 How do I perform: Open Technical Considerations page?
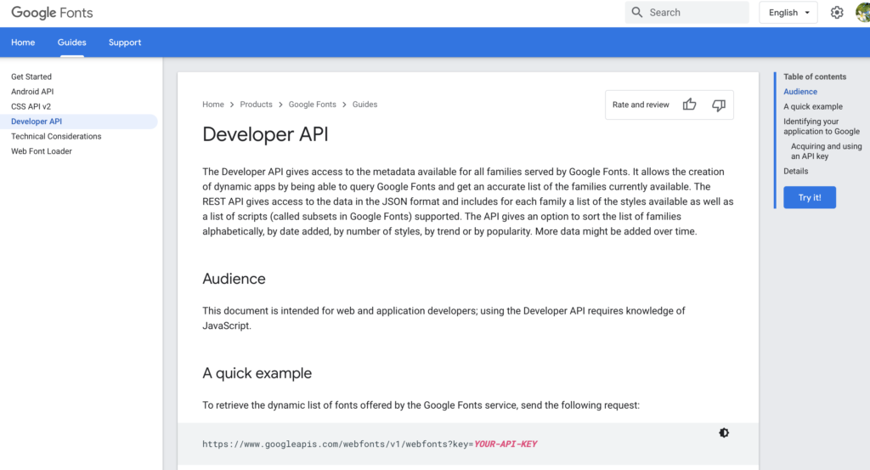pos(56,137)
